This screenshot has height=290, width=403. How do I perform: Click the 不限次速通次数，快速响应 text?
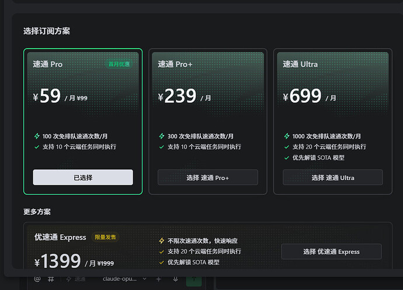[x=203, y=241]
